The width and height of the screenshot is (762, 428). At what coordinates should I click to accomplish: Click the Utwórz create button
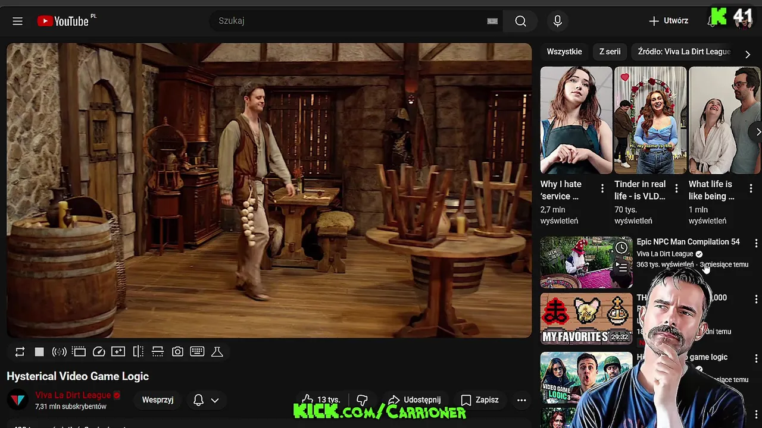point(668,21)
